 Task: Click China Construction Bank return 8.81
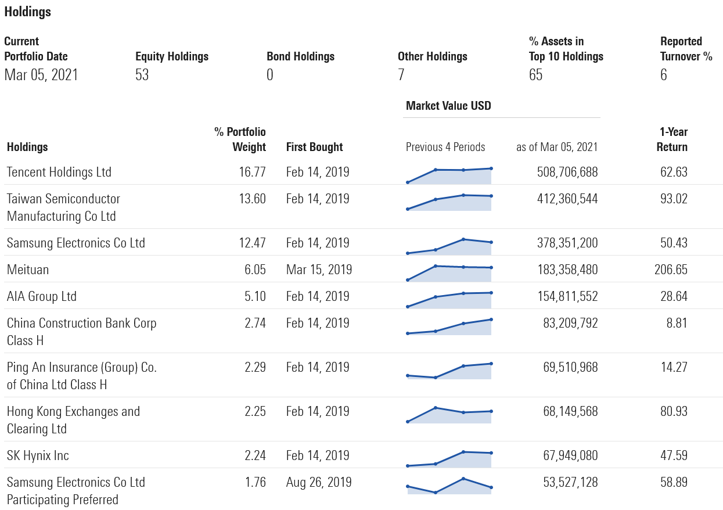(677, 323)
